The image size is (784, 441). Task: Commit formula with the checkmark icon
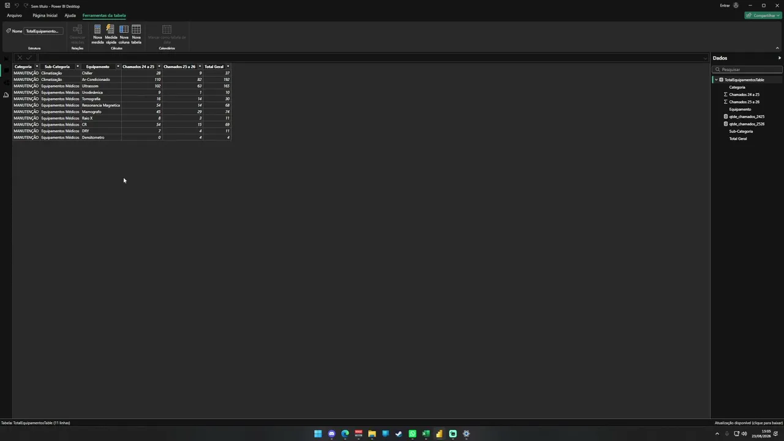coord(28,58)
